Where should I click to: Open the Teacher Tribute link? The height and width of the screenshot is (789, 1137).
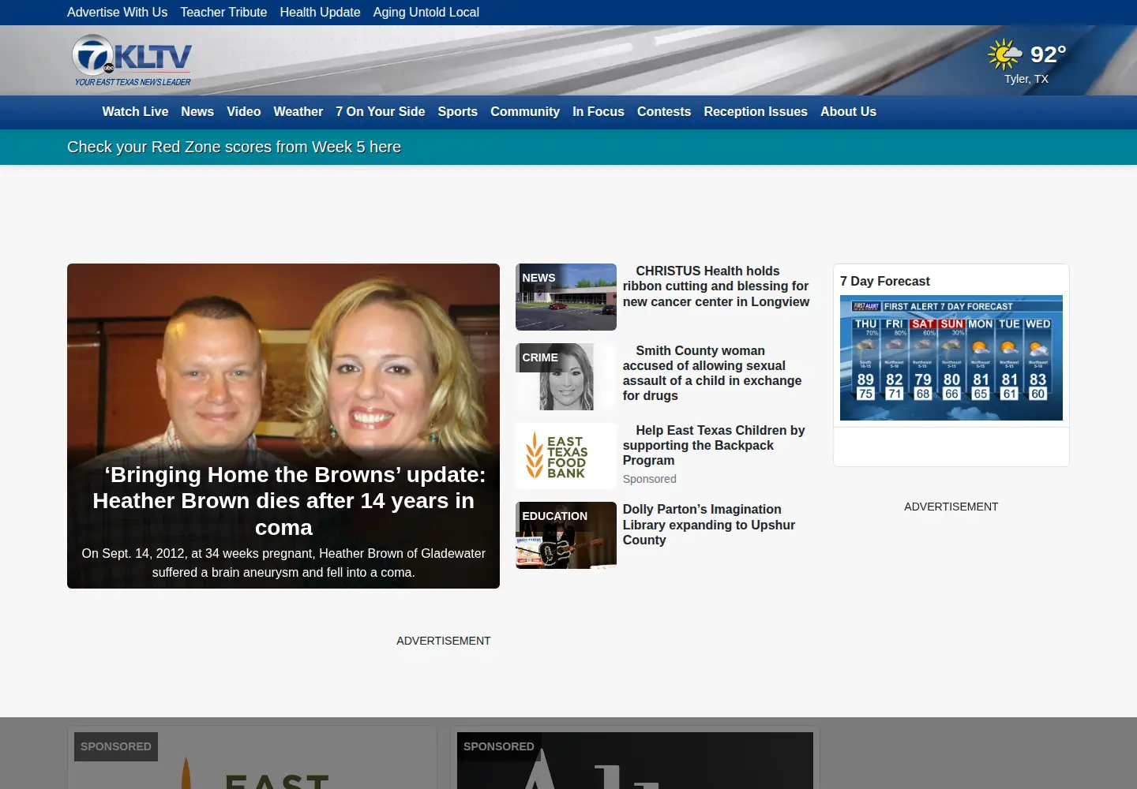tap(223, 12)
